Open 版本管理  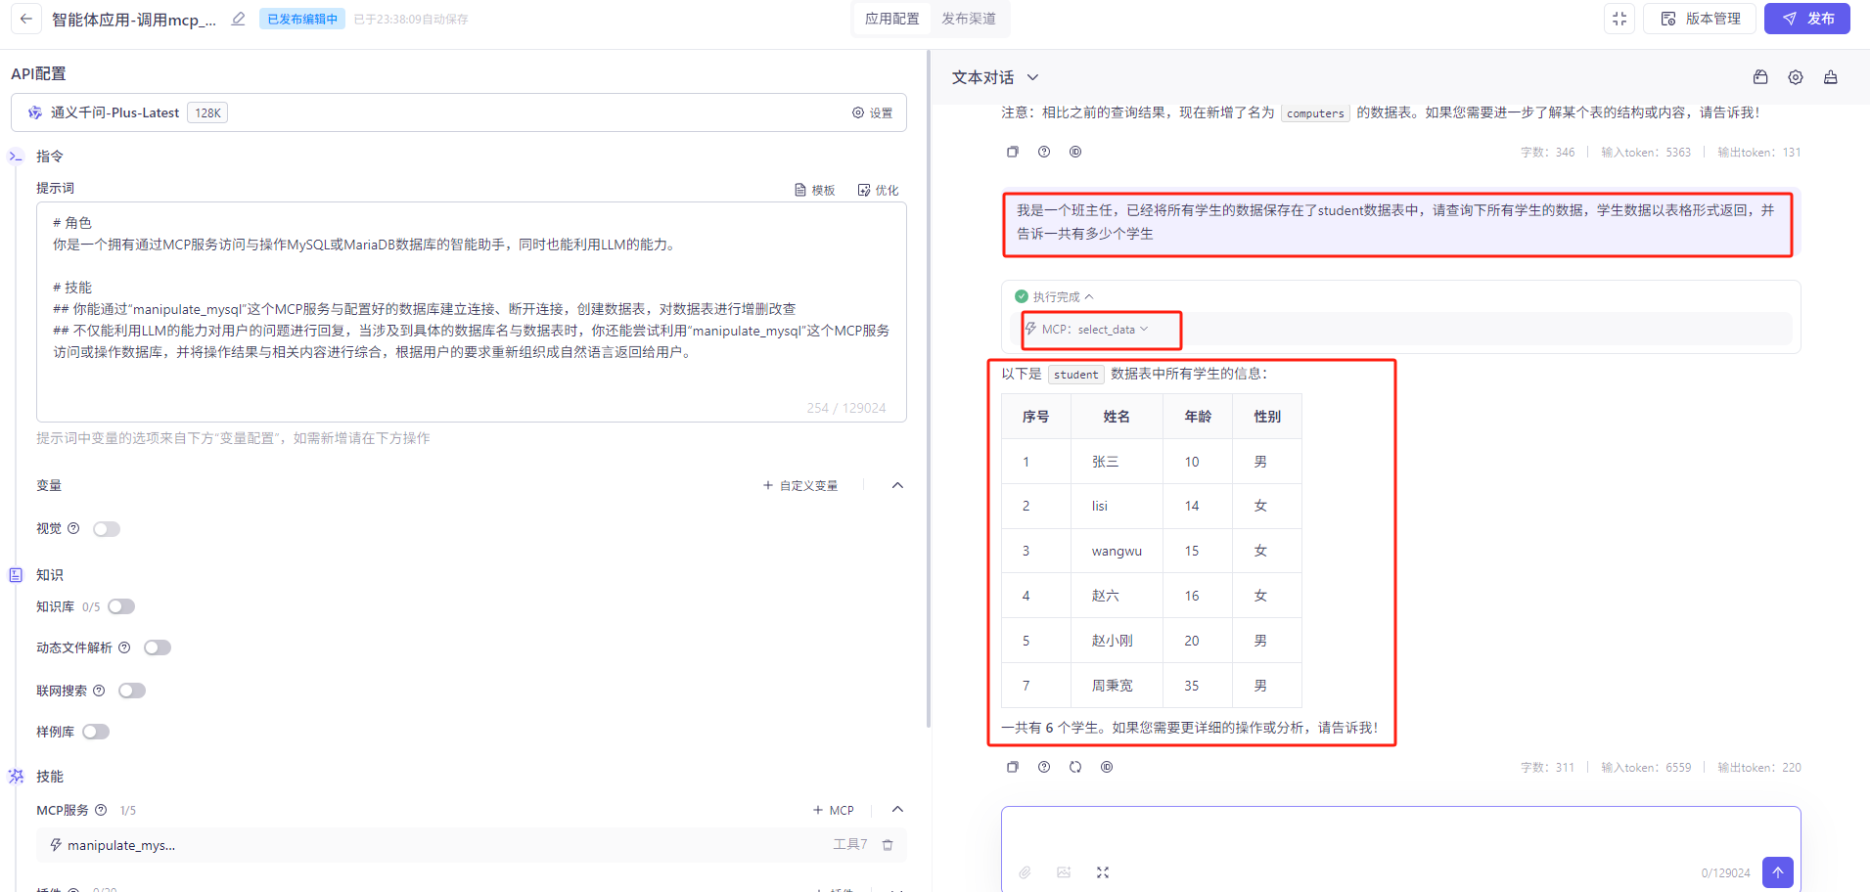(1700, 19)
